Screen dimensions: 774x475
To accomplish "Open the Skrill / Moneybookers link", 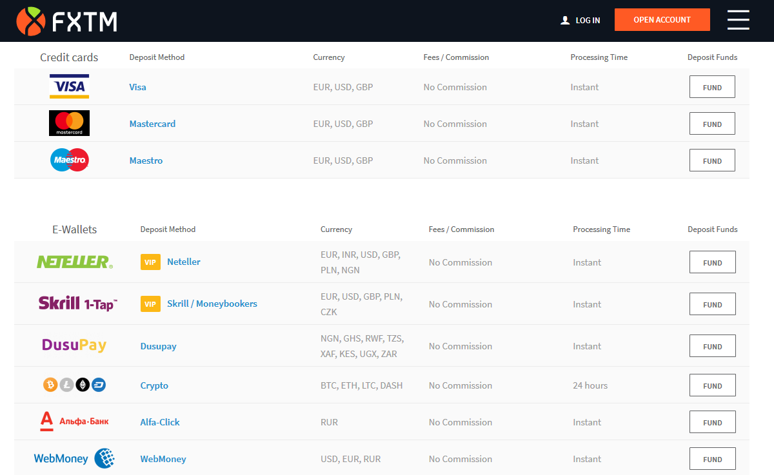I will (x=212, y=304).
